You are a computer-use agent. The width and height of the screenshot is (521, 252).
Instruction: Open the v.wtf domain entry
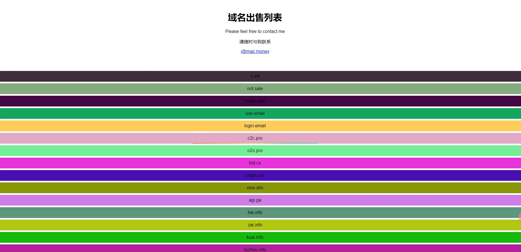(255, 76)
